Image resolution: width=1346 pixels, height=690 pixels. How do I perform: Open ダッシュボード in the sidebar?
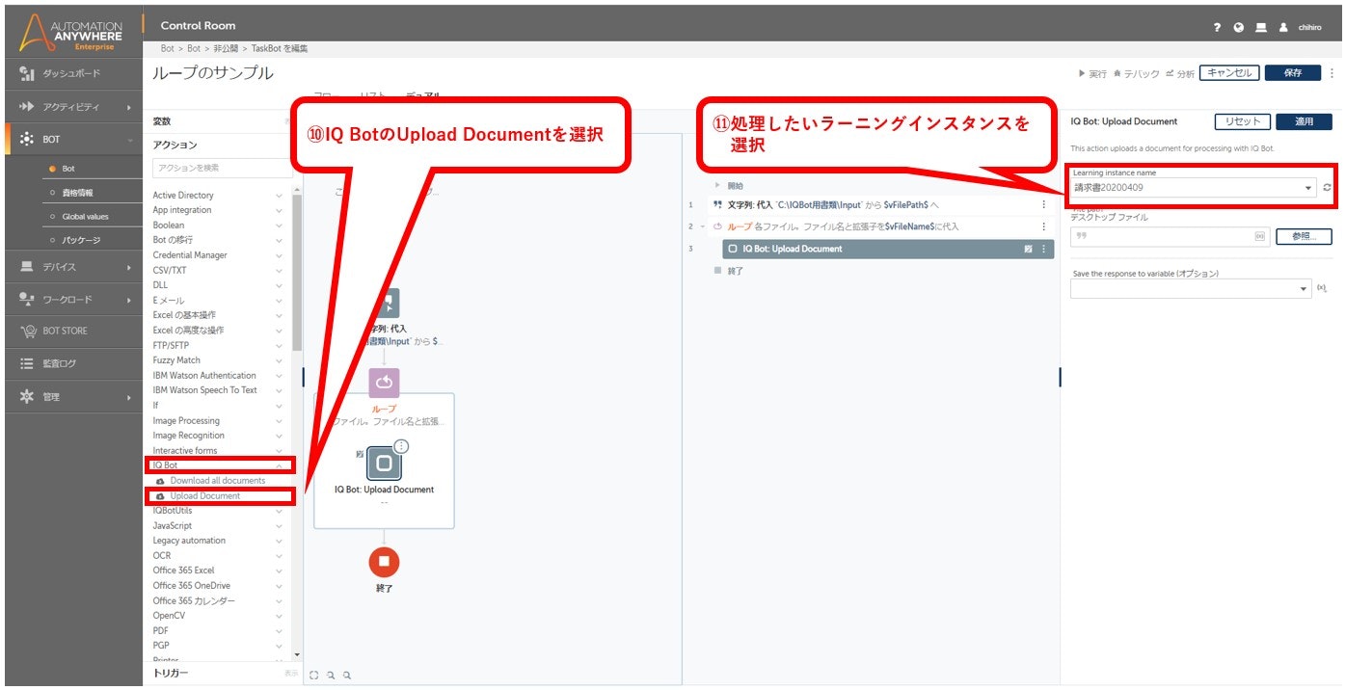(x=71, y=73)
